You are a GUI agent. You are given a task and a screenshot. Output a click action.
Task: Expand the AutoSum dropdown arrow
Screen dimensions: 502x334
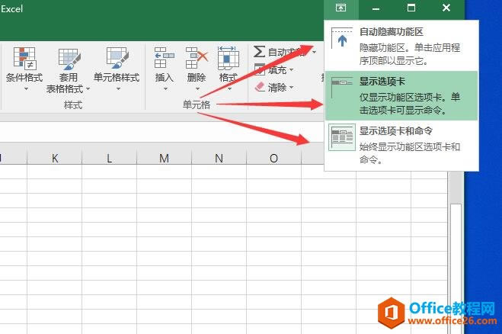click(x=315, y=52)
